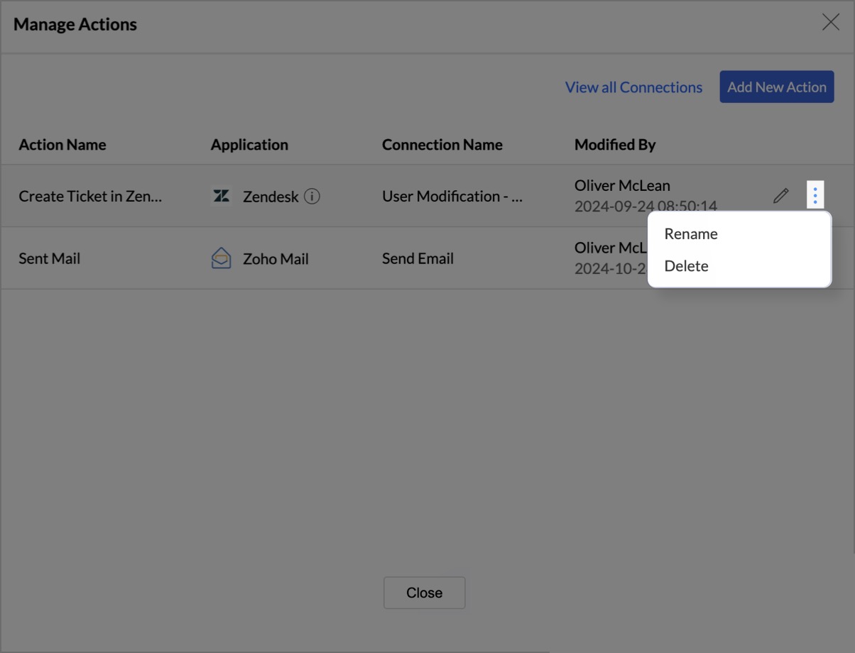Select Rename from the context menu

click(x=691, y=234)
